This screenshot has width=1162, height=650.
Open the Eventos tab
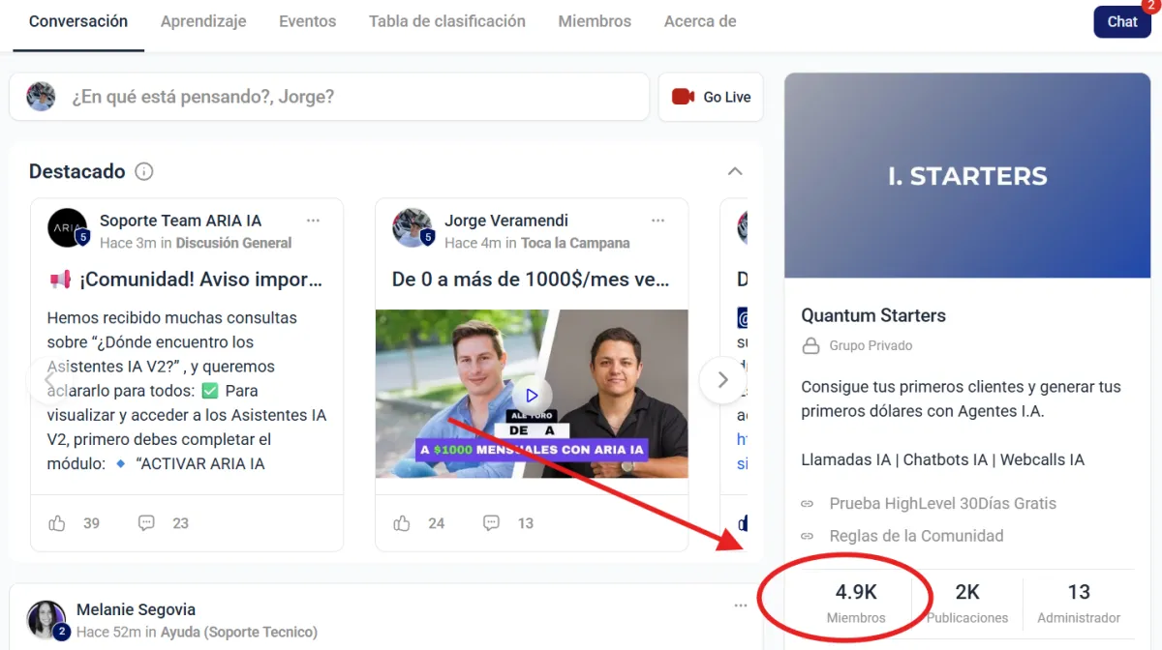point(307,21)
